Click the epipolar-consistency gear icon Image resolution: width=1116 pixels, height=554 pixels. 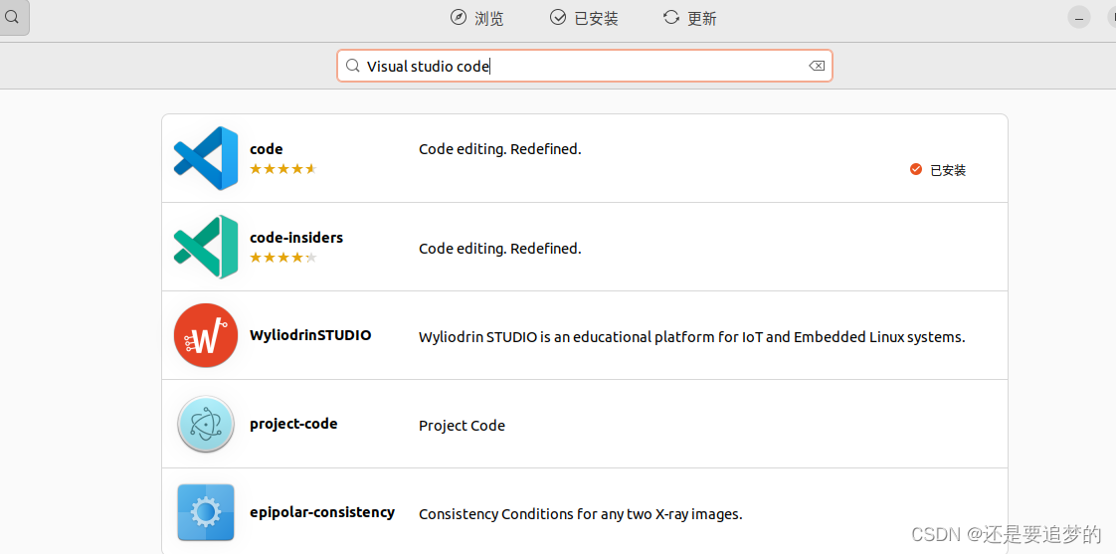pyautogui.click(x=206, y=512)
